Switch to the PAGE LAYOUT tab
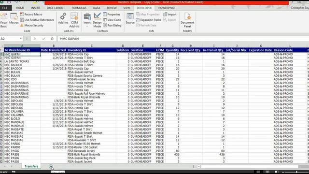The width and height of the screenshot is (309, 174). pos(56,8)
